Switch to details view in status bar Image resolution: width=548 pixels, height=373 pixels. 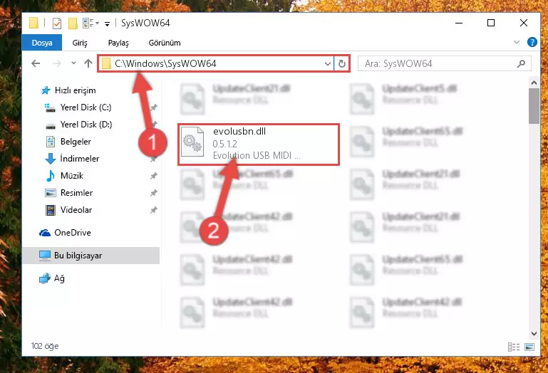(x=513, y=347)
